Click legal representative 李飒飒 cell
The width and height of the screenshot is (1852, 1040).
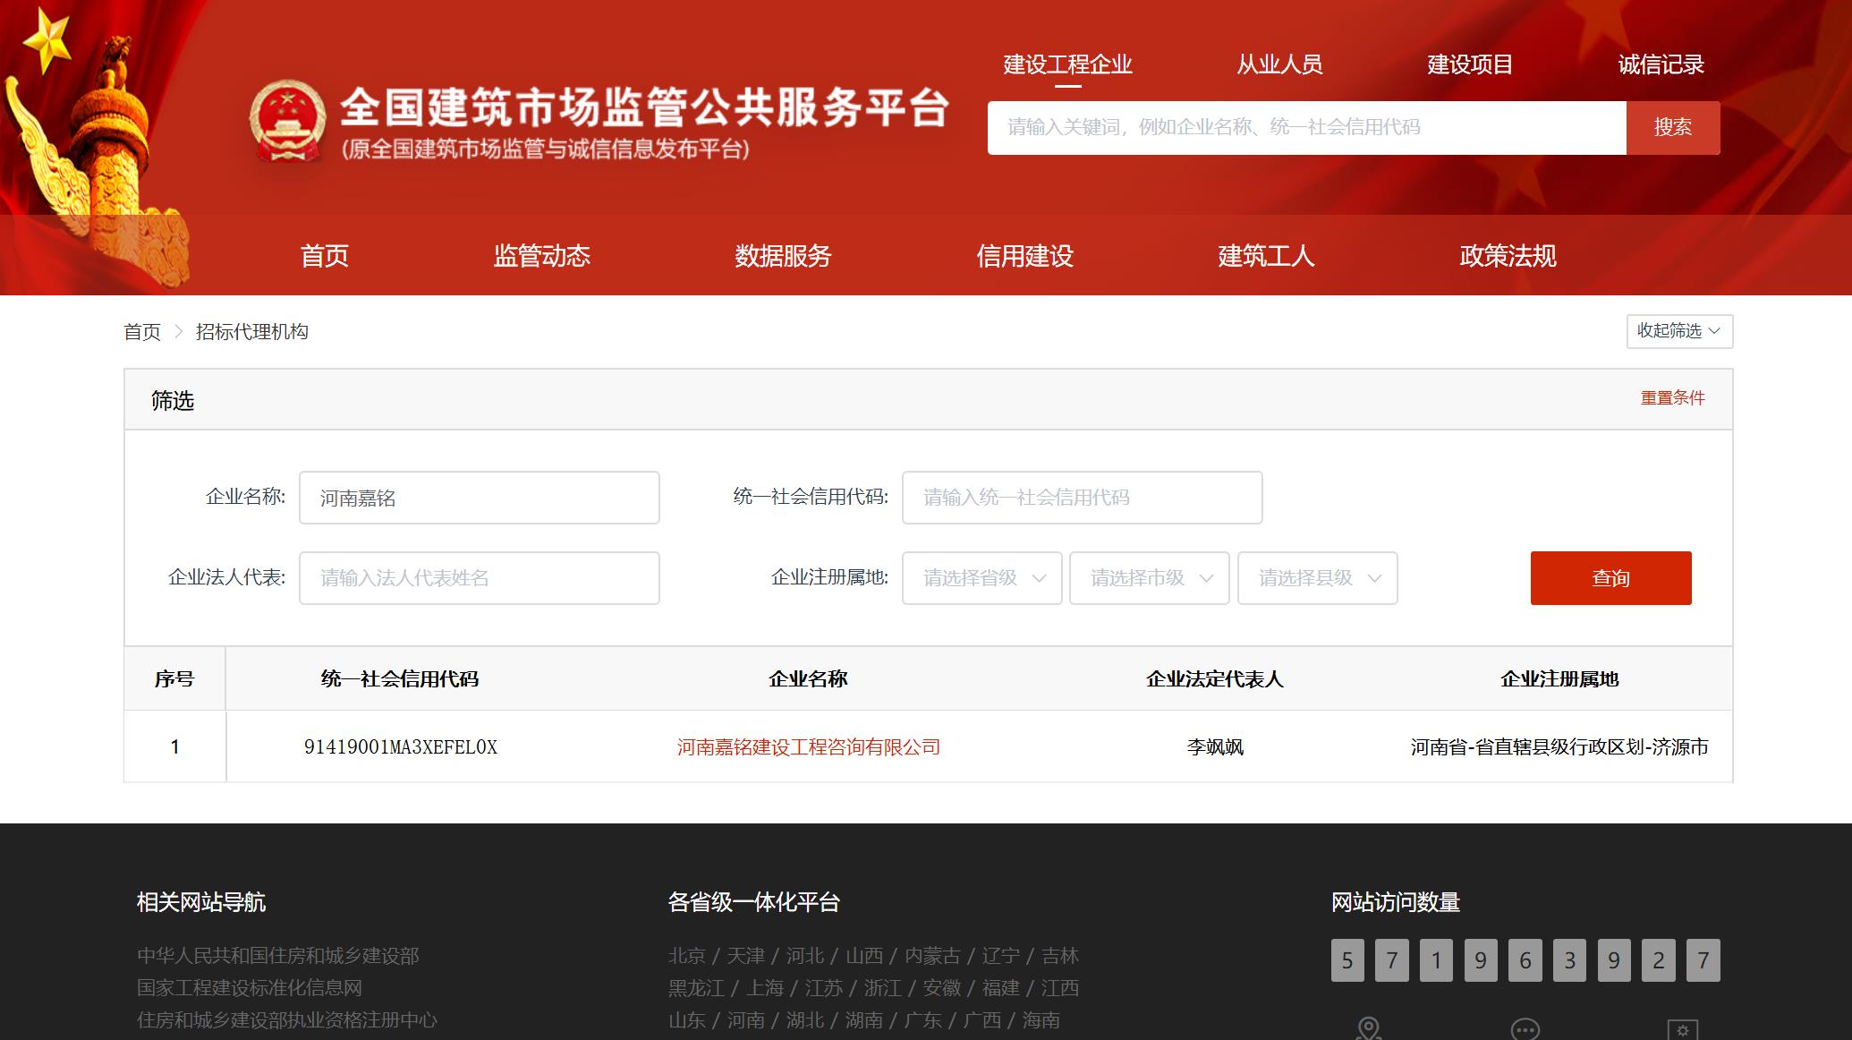(x=1215, y=747)
